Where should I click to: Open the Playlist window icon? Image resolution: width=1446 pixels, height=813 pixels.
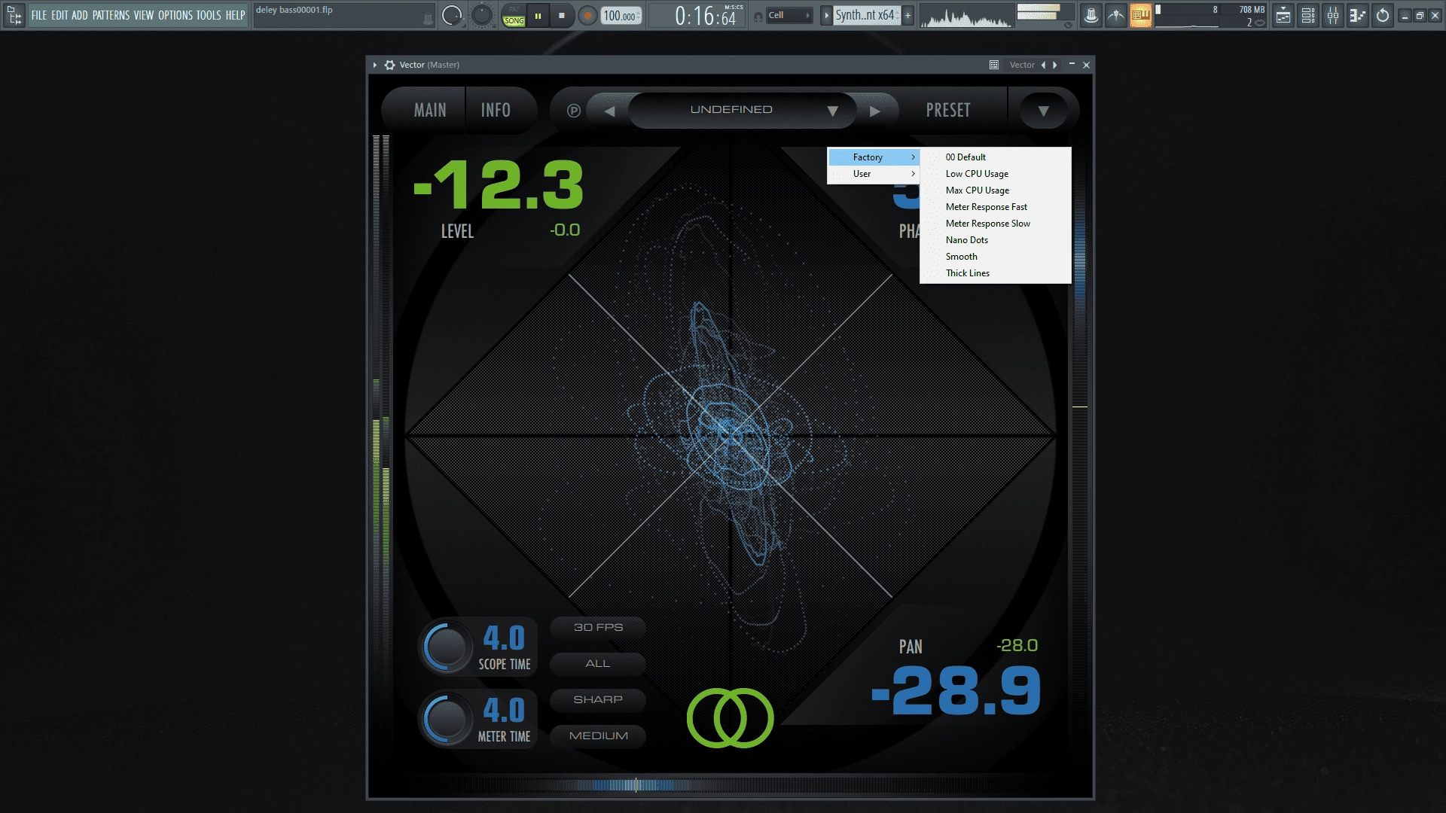(x=1283, y=15)
